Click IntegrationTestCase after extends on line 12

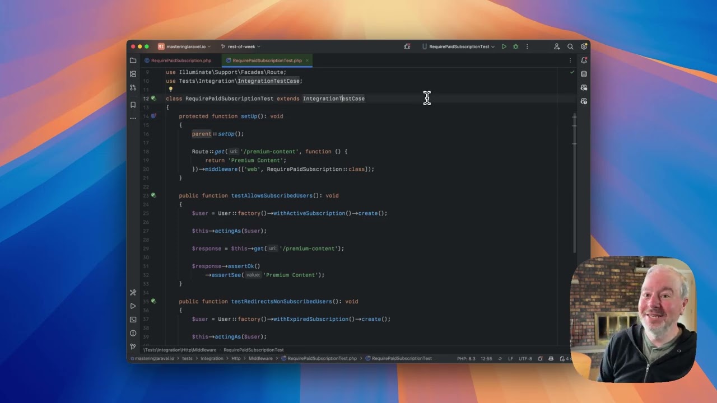coord(334,99)
